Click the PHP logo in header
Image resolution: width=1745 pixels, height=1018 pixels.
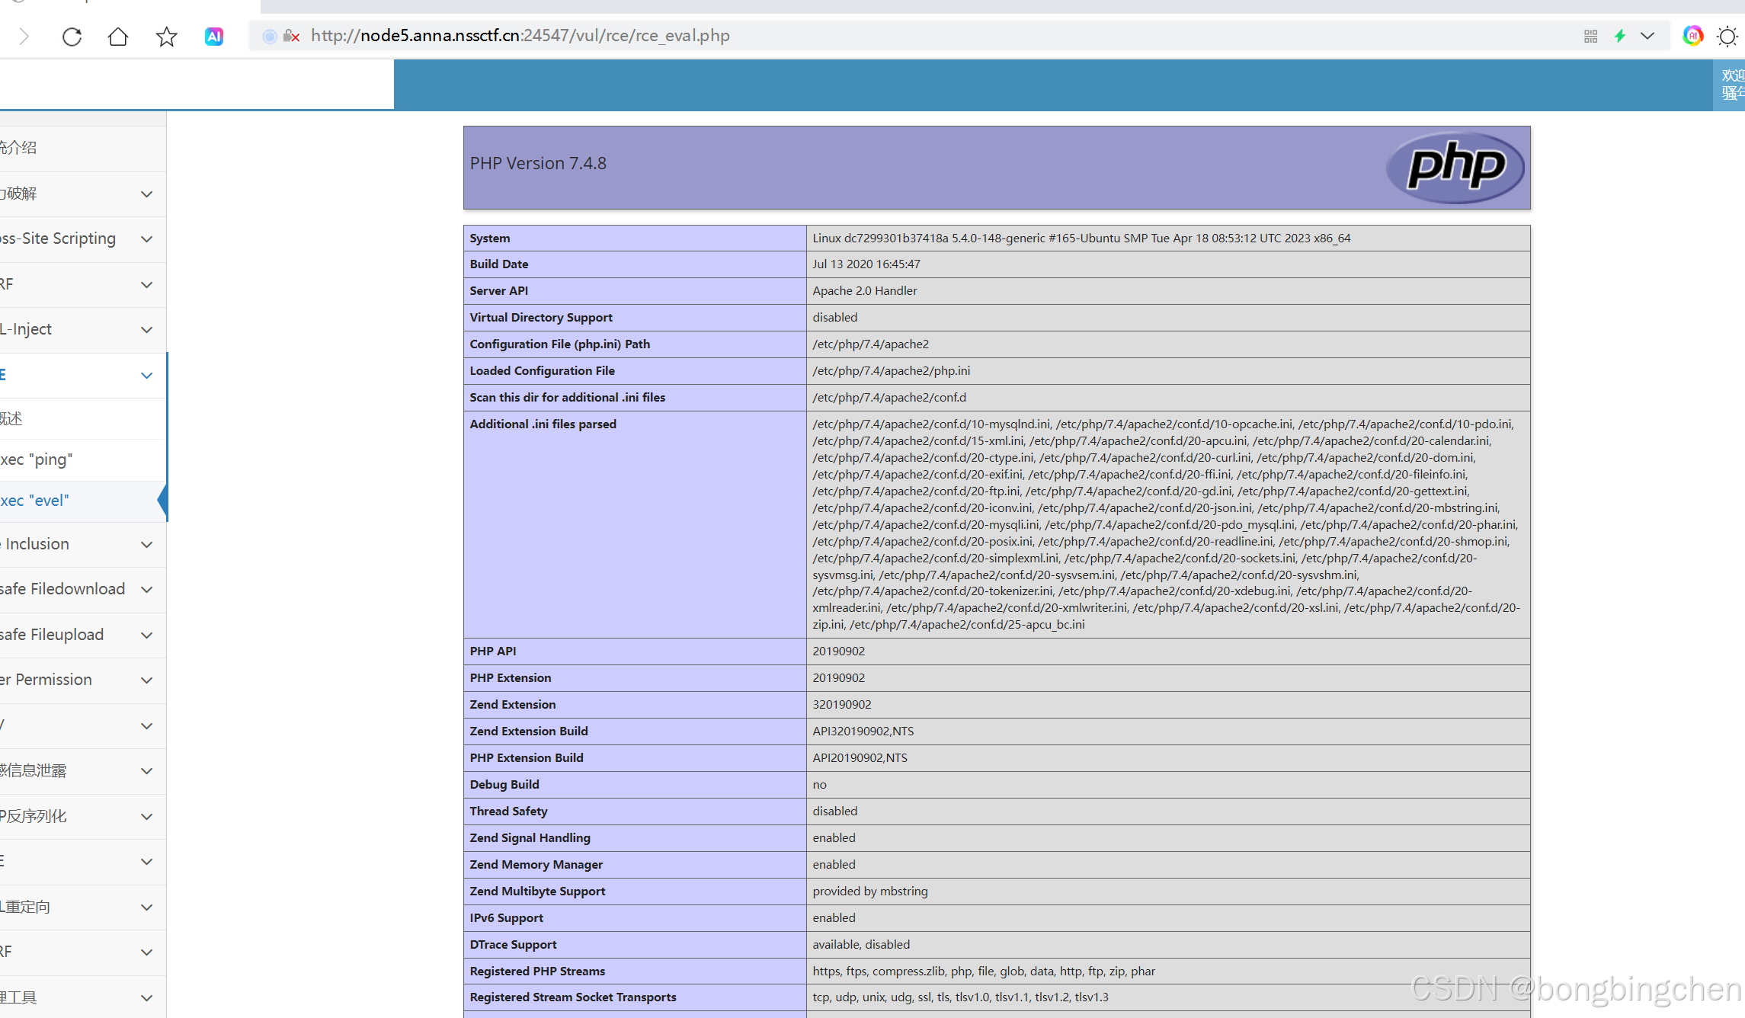point(1455,167)
